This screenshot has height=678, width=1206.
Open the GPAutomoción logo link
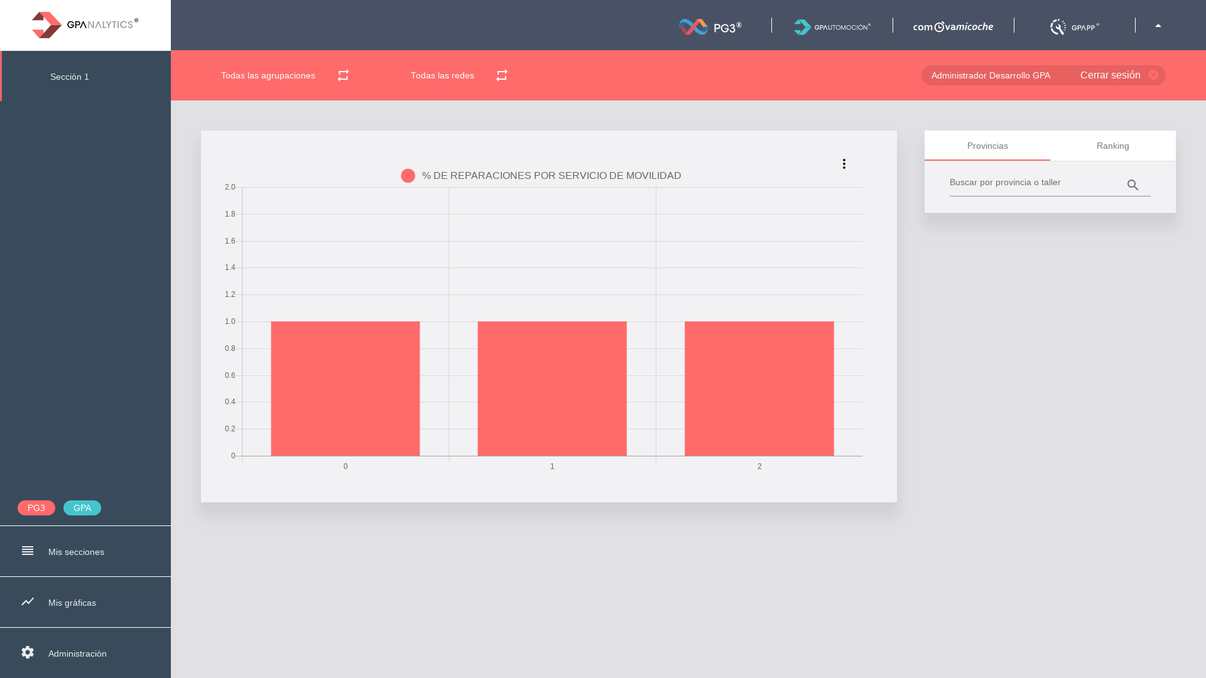[832, 26]
